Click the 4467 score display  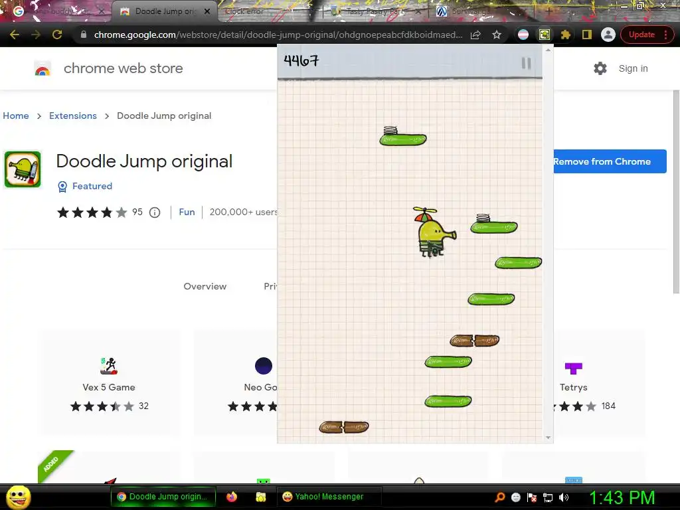pos(301,60)
